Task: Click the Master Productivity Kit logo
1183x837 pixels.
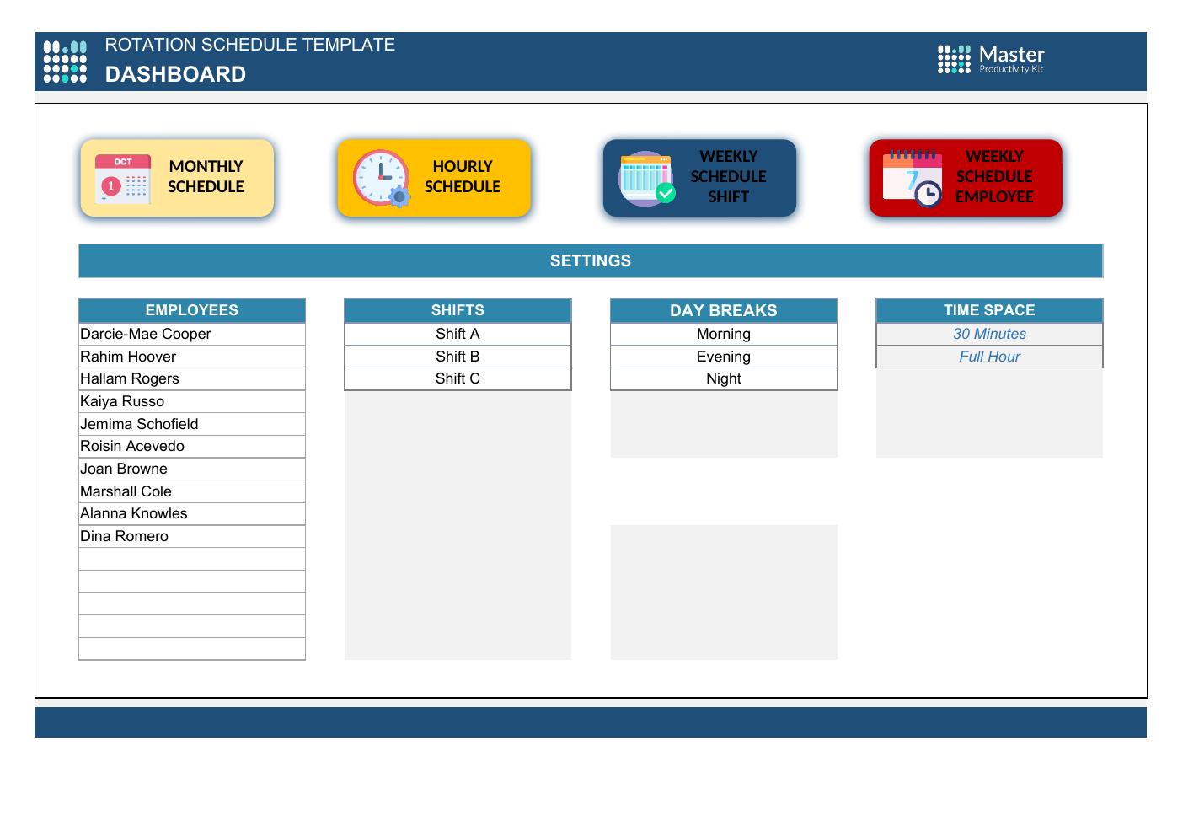Action: 991,60
